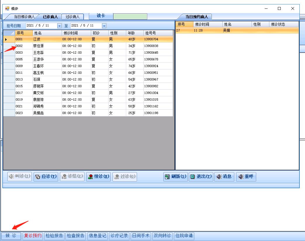This screenshot has width=305, height=241.
Task: Select patient row 王忠淼
Action: 88,53
